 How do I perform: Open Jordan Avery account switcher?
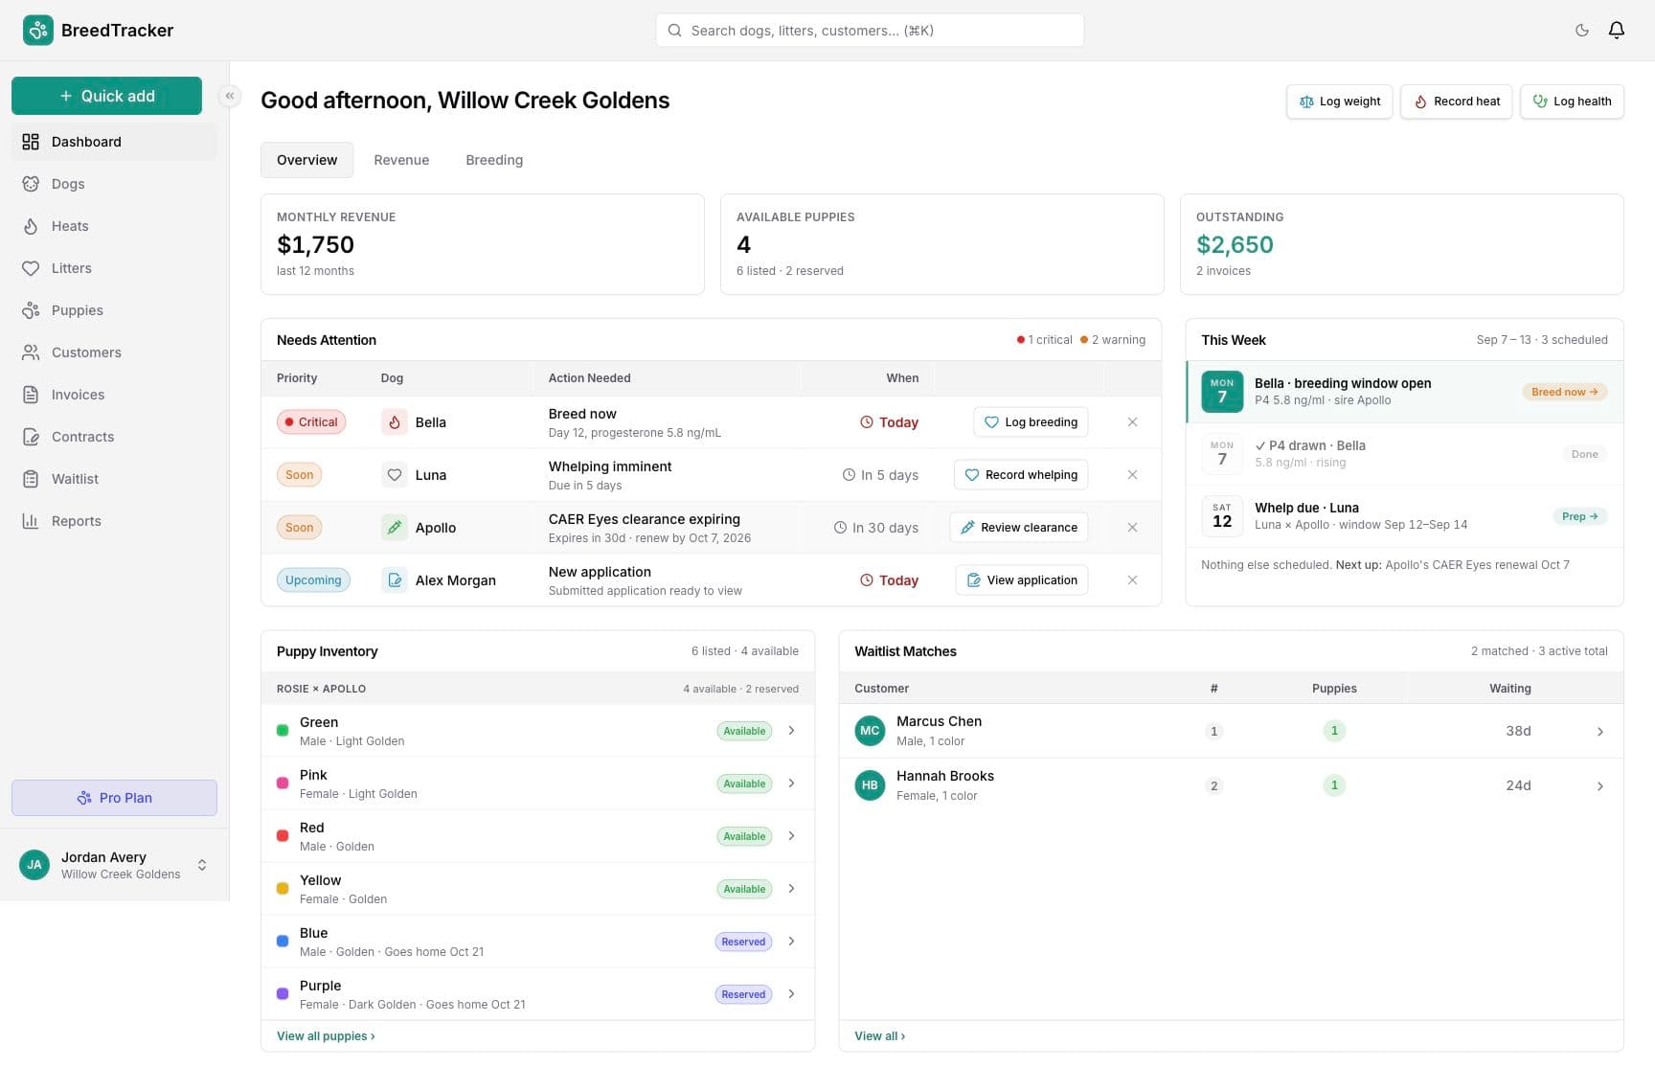pos(114,865)
